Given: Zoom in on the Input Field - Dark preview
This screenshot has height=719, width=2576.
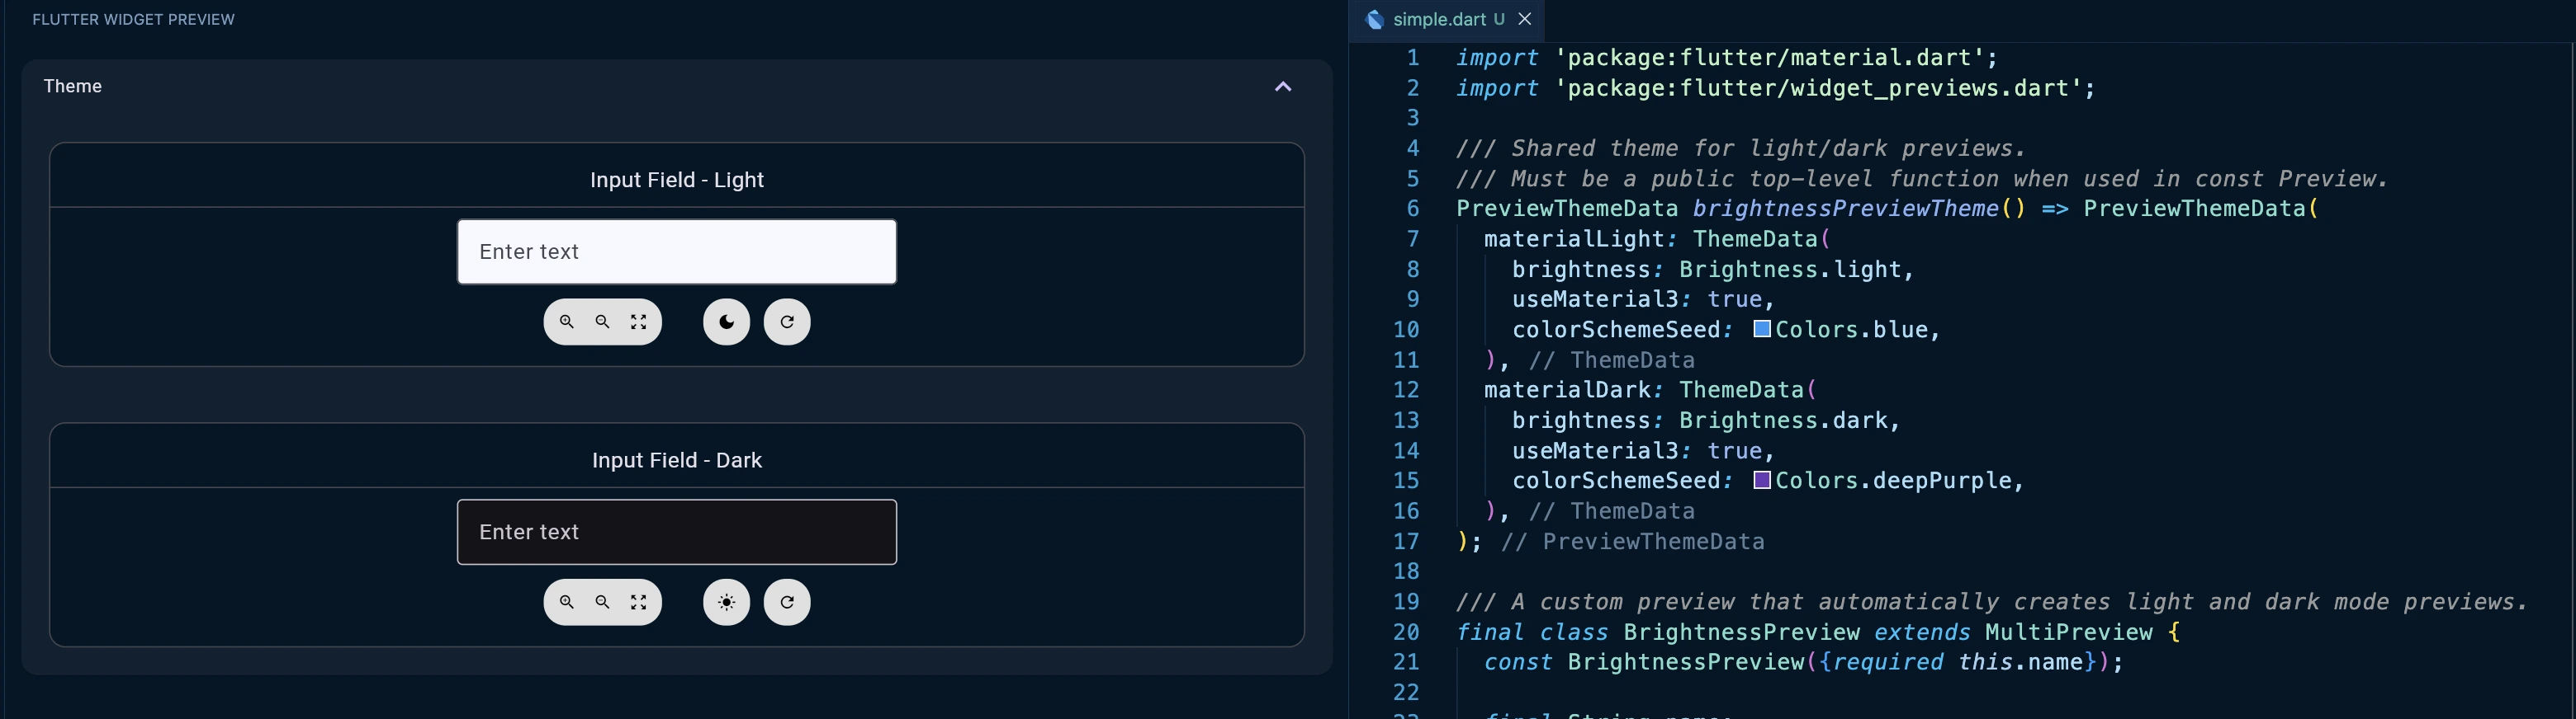Looking at the screenshot, I should click(x=567, y=602).
